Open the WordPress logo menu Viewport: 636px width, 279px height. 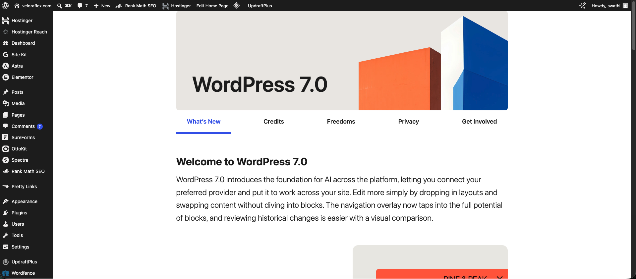click(x=5, y=6)
